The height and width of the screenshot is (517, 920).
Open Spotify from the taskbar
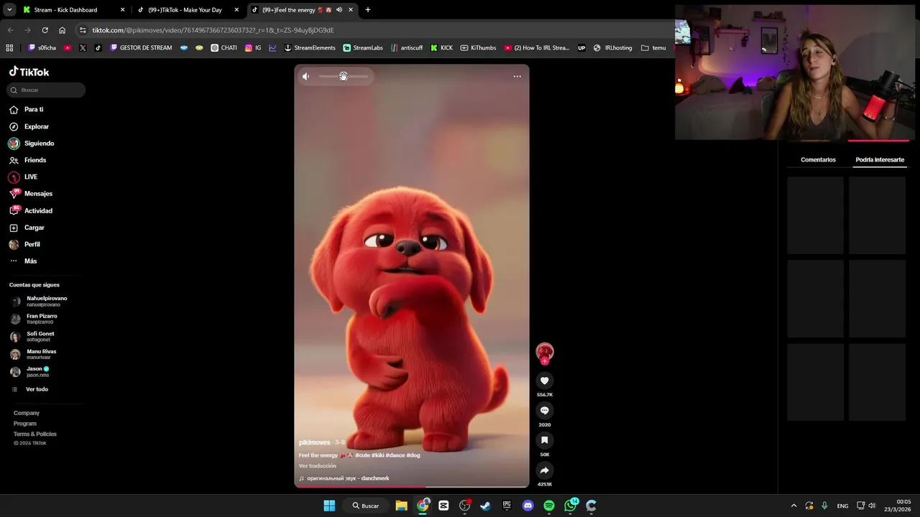[549, 506]
